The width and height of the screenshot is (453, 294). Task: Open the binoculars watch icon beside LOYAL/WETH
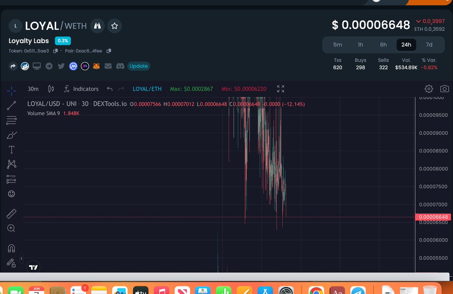(x=97, y=26)
